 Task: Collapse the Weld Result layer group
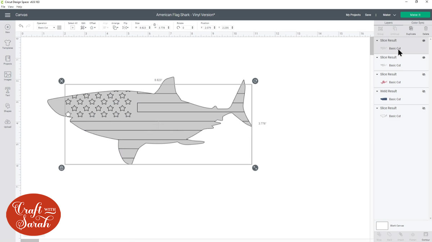(377, 91)
